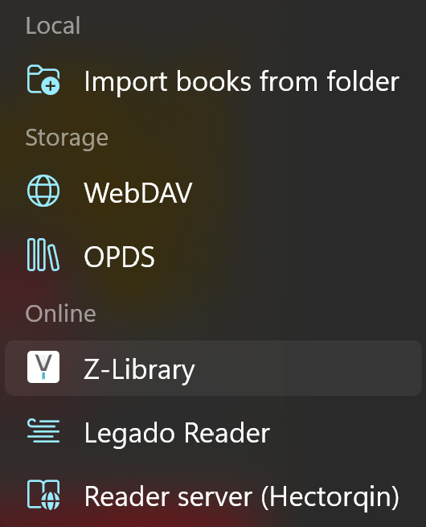Click the Z-Library logo thumbnail
This screenshot has width=426, height=527.
(43, 367)
